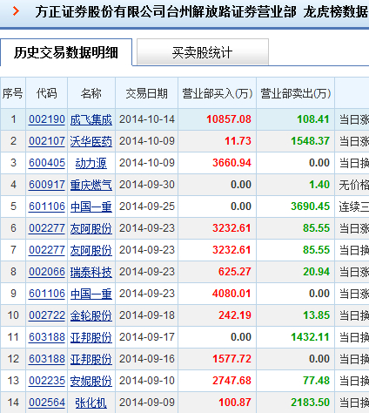The height and width of the screenshot is (413, 369).
Task: Select sell amount 1432.11
Action: (310, 337)
